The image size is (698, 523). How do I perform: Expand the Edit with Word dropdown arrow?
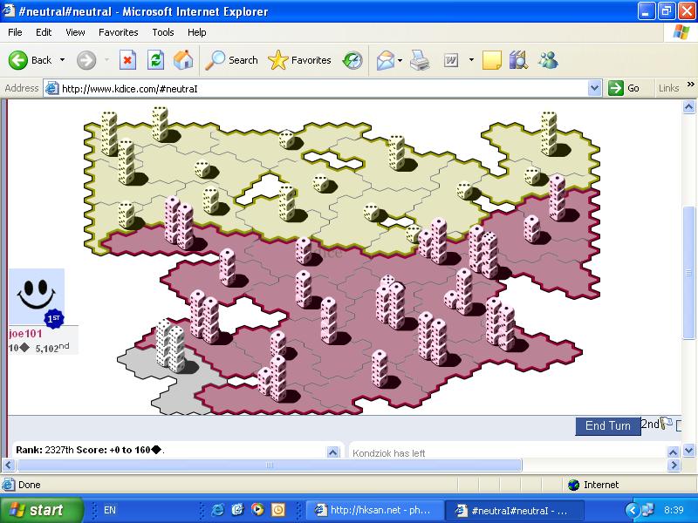point(471,60)
